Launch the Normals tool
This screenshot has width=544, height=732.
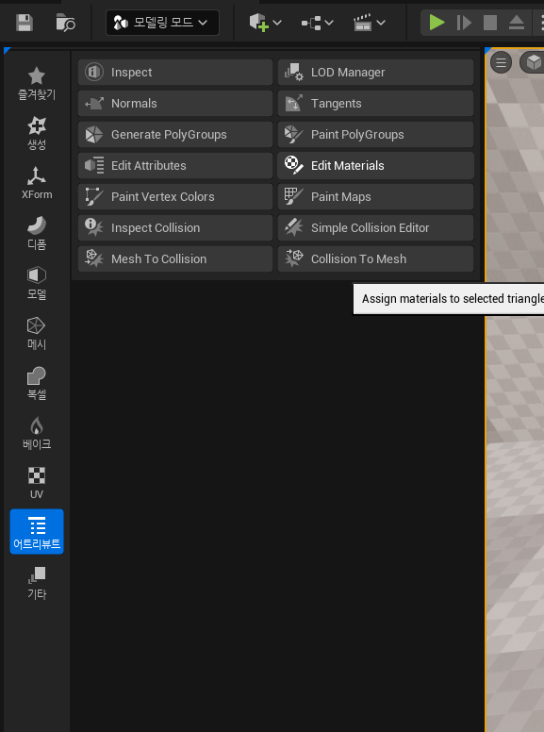pos(175,103)
